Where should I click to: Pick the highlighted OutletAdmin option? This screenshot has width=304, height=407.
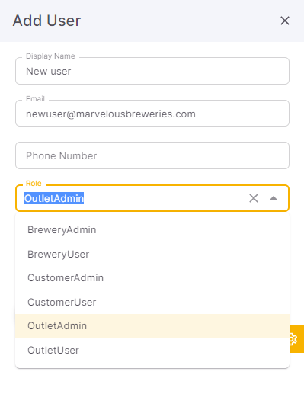[x=152, y=326]
